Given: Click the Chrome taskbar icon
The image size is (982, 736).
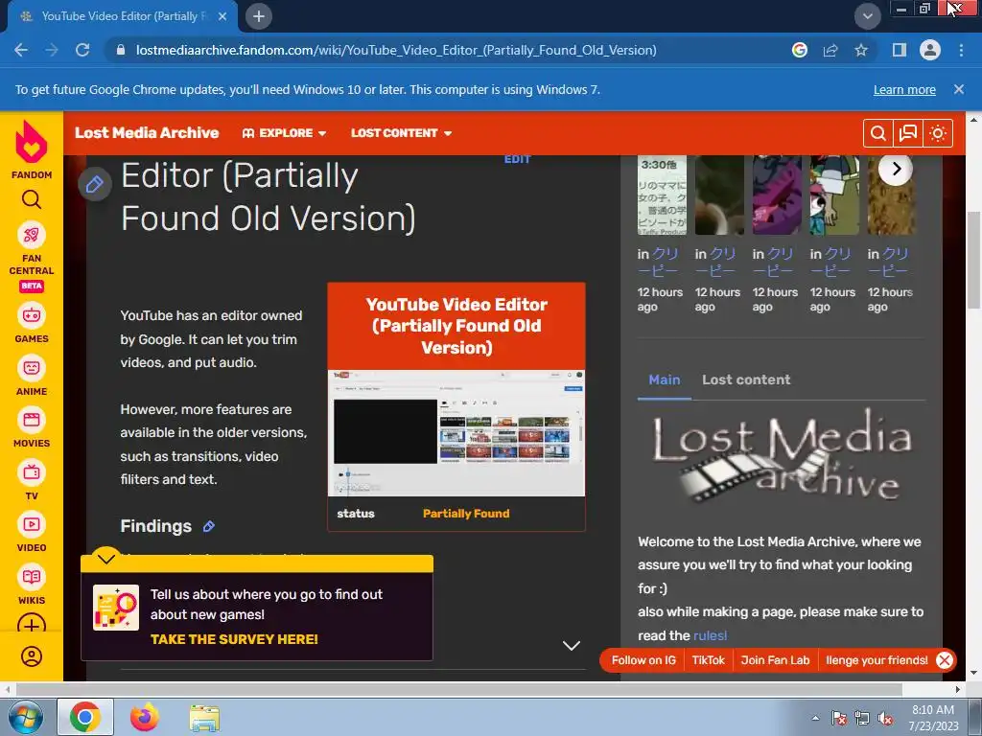Looking at the screenshot, I should point(85,717).
